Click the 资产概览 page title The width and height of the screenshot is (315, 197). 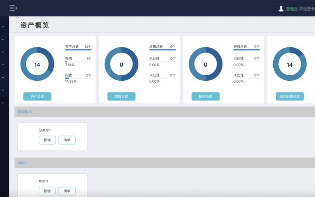pos(35,25)
